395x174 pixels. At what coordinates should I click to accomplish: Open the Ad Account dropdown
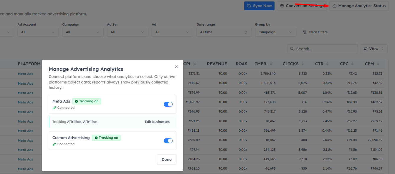(x=38, y=32)
